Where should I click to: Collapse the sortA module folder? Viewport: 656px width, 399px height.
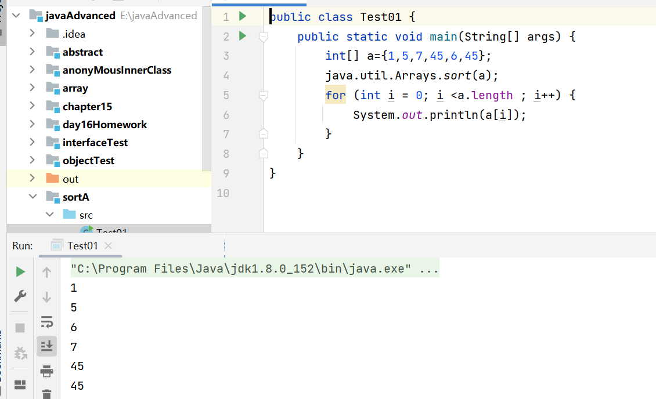click(x=32, y=197)
